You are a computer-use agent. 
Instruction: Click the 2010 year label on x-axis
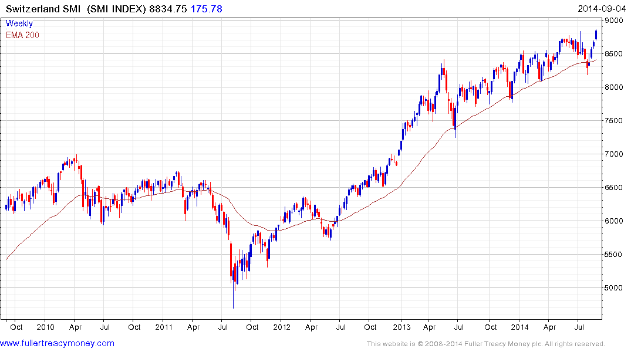click(x=45, y=327)
